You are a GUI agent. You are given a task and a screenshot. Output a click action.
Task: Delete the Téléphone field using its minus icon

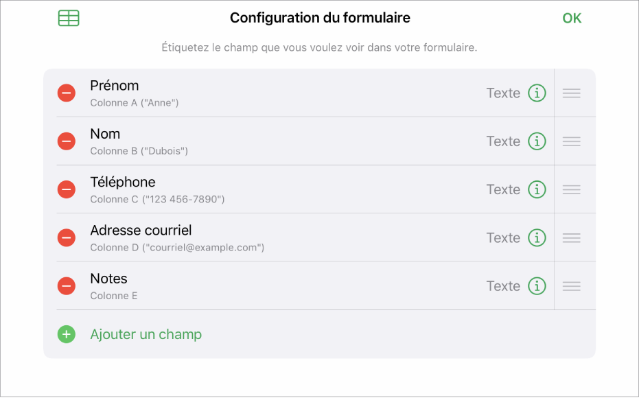pyautogui.click(x=66, y=189)
